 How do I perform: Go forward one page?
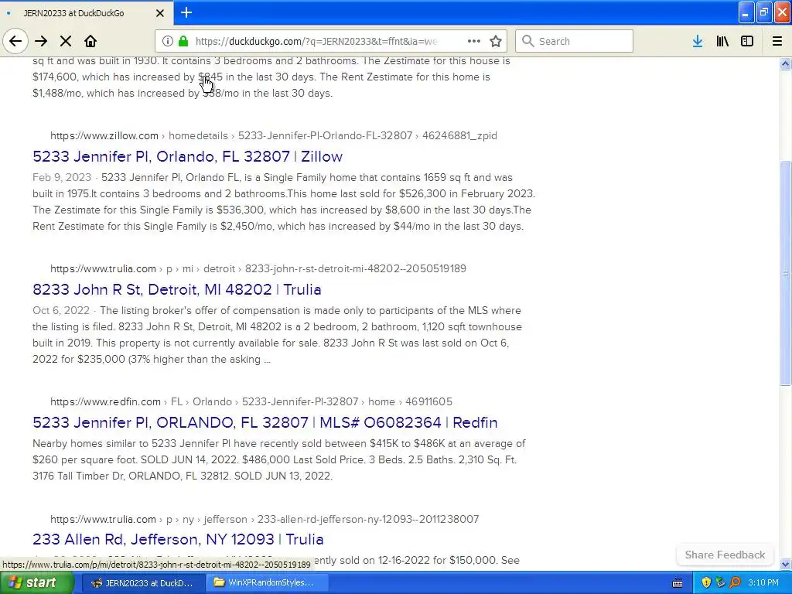pos(41,42)
